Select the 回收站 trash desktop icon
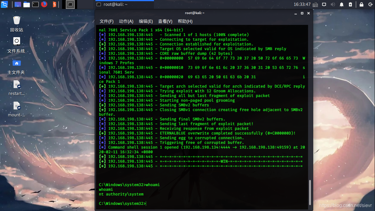The width and height of the screenshot is (375, 211). (17, 24)
